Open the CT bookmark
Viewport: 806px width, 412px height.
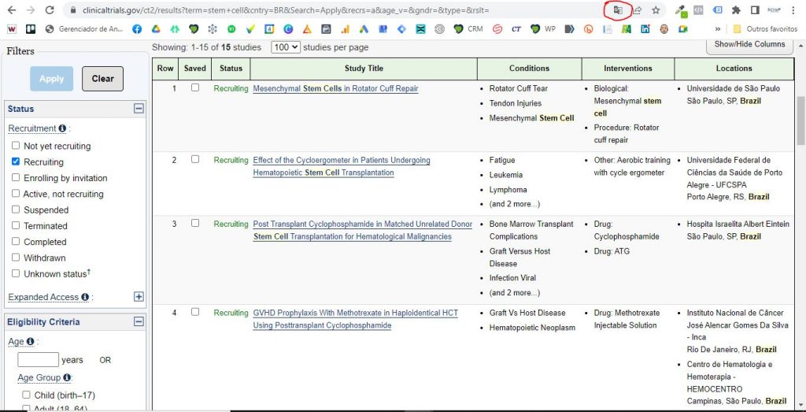[516, 29]
